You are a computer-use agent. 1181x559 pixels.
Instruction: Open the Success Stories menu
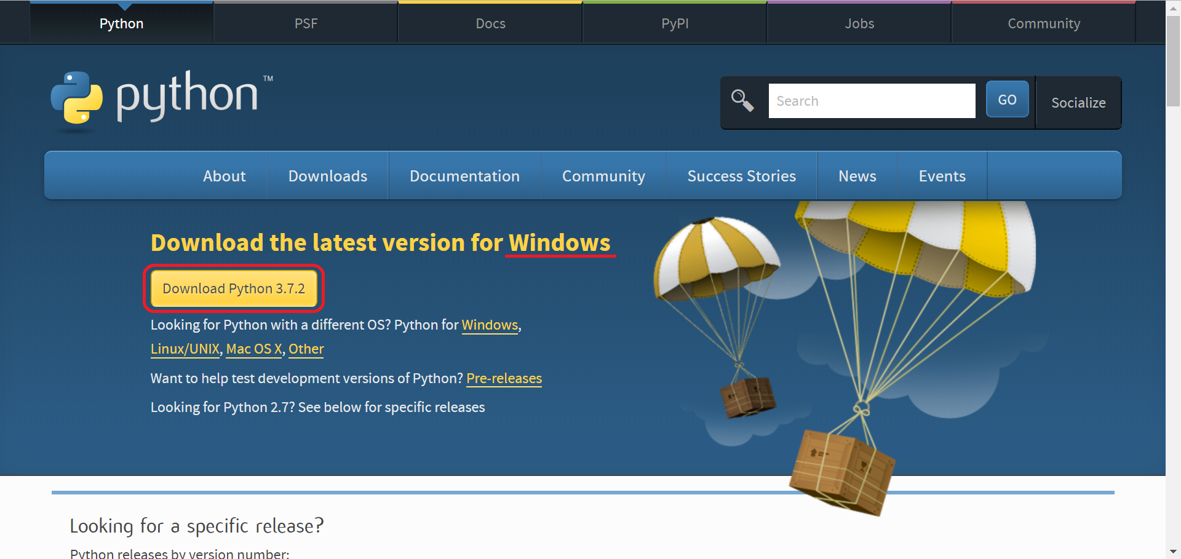coord(741,176)
